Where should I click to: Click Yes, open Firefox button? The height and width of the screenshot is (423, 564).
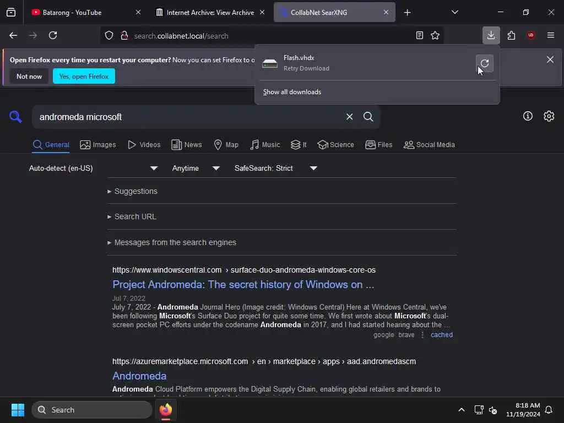[x=84, y=76]
